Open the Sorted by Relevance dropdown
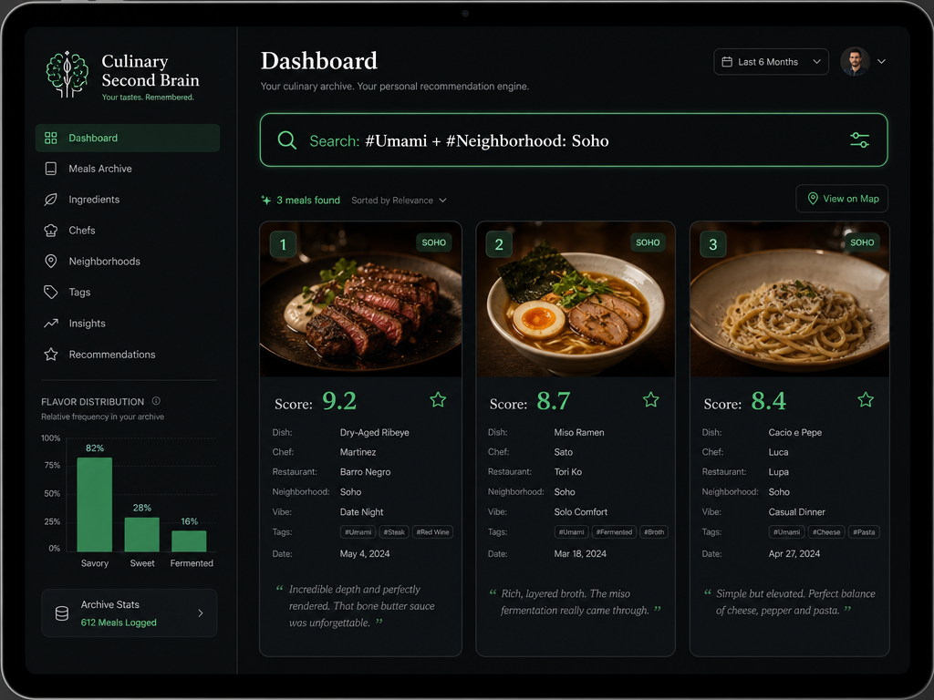The image size is (934, 700). coord(399,201)
